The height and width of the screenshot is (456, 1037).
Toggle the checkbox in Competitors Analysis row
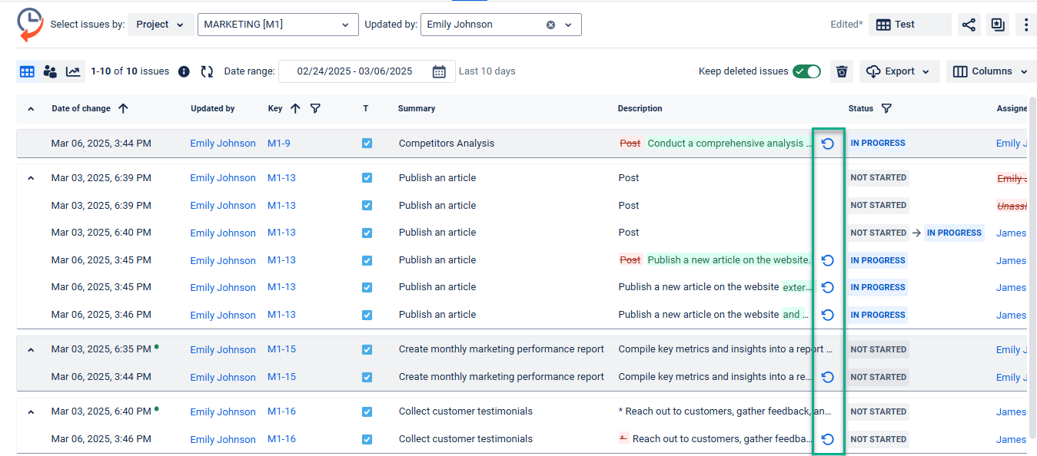(367, 144)
